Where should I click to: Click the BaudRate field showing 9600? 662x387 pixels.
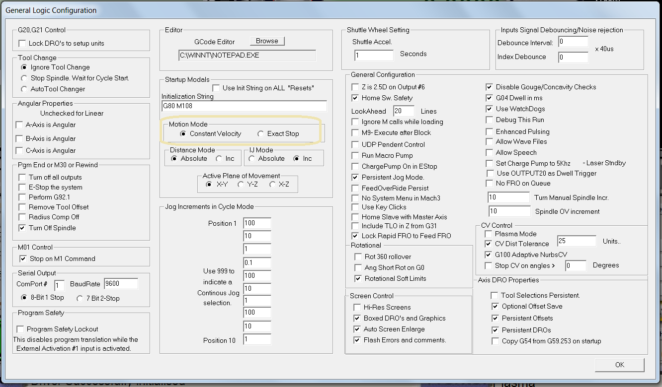121,284
